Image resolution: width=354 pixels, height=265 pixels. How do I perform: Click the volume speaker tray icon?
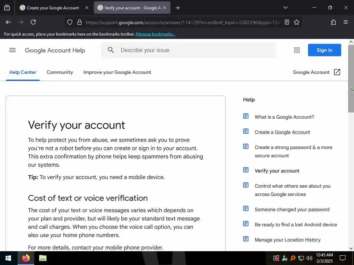[309, 258]
